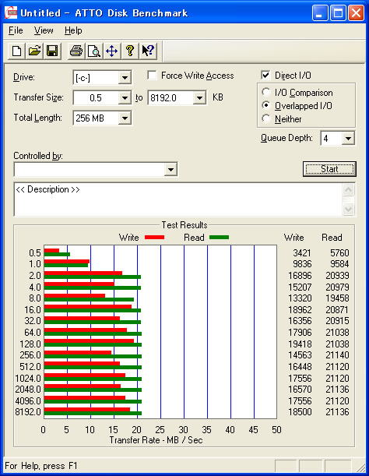This screenshot has height=476, width=369.
Task: Click the Start button
Action: tap(329, 169)
